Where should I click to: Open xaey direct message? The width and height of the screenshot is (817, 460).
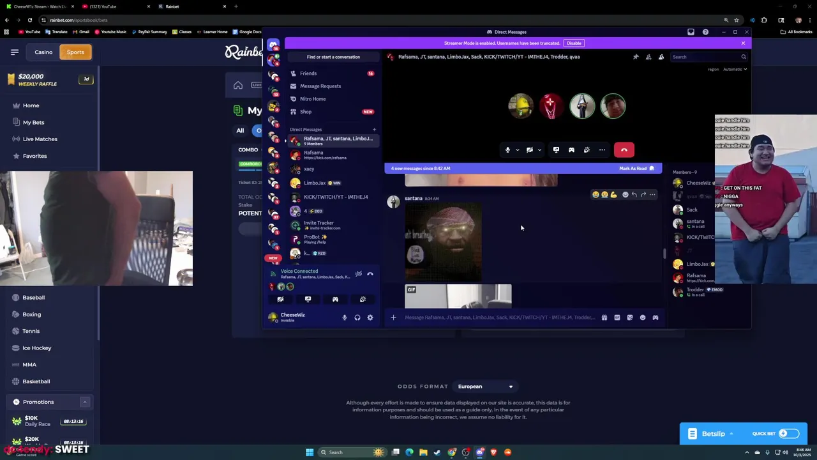point(332,169)
